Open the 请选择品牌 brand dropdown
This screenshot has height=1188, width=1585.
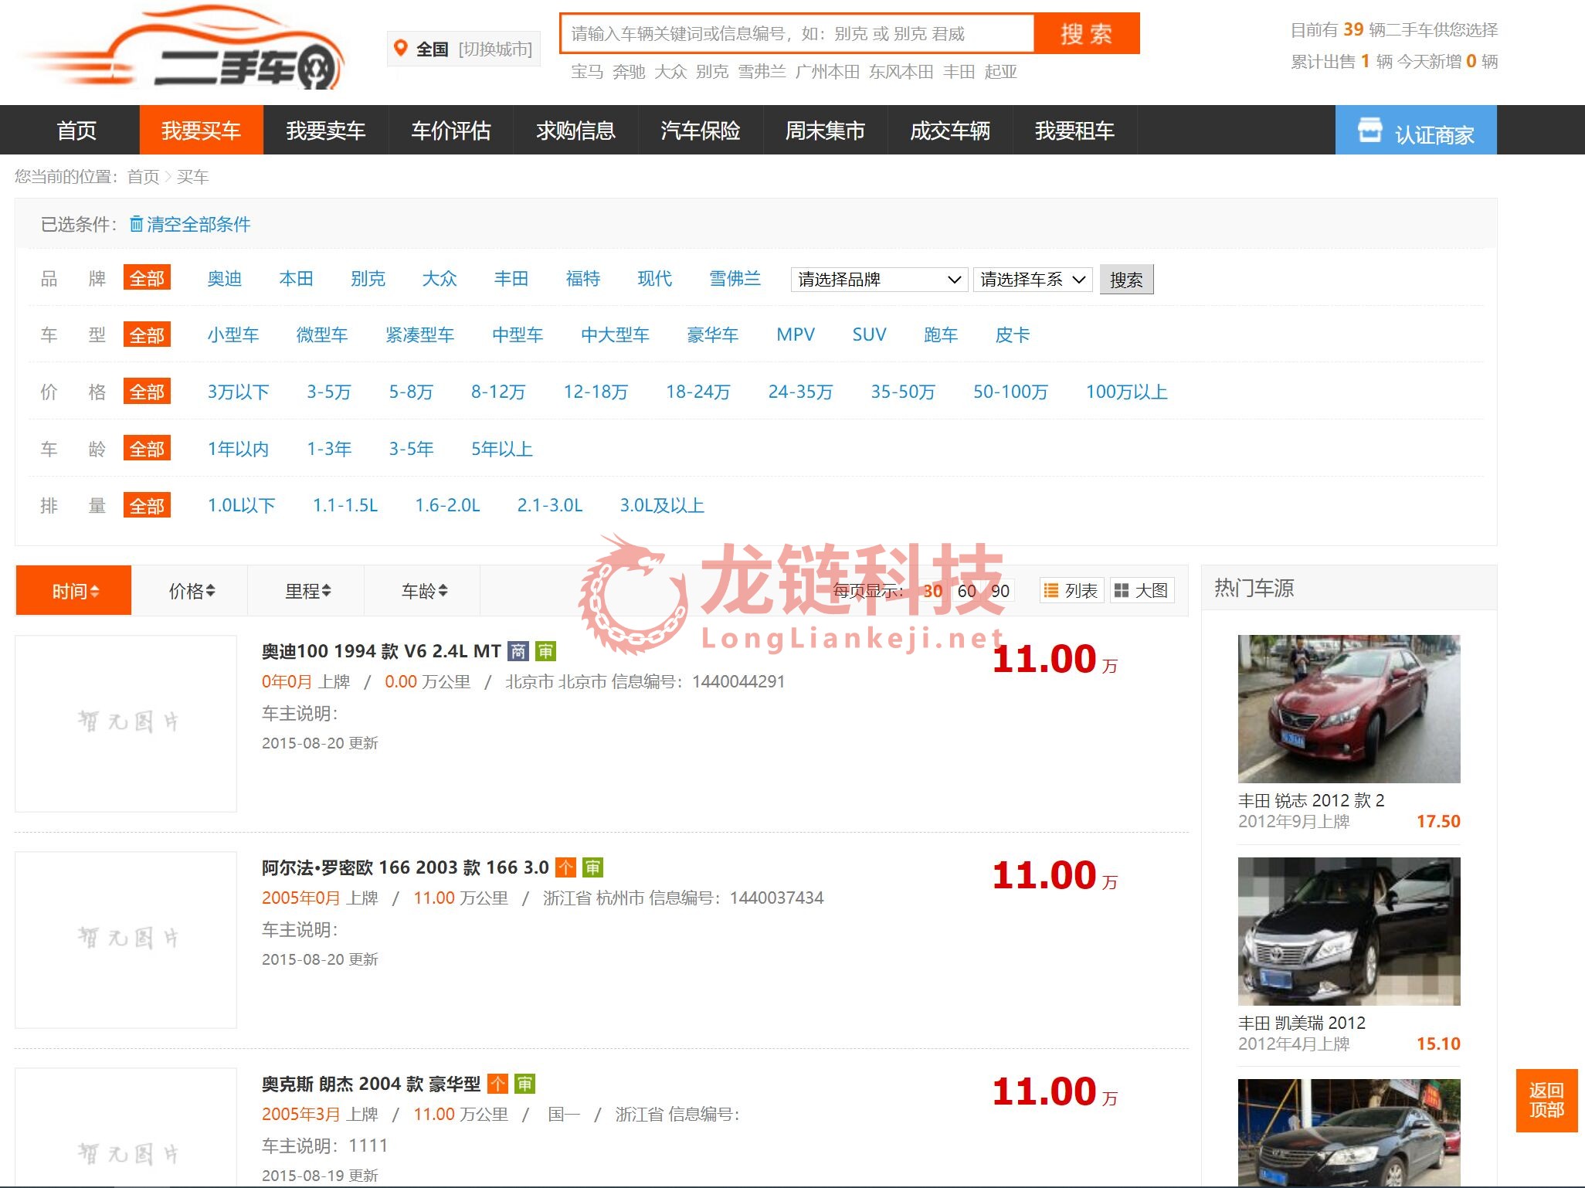pos(879,279)
